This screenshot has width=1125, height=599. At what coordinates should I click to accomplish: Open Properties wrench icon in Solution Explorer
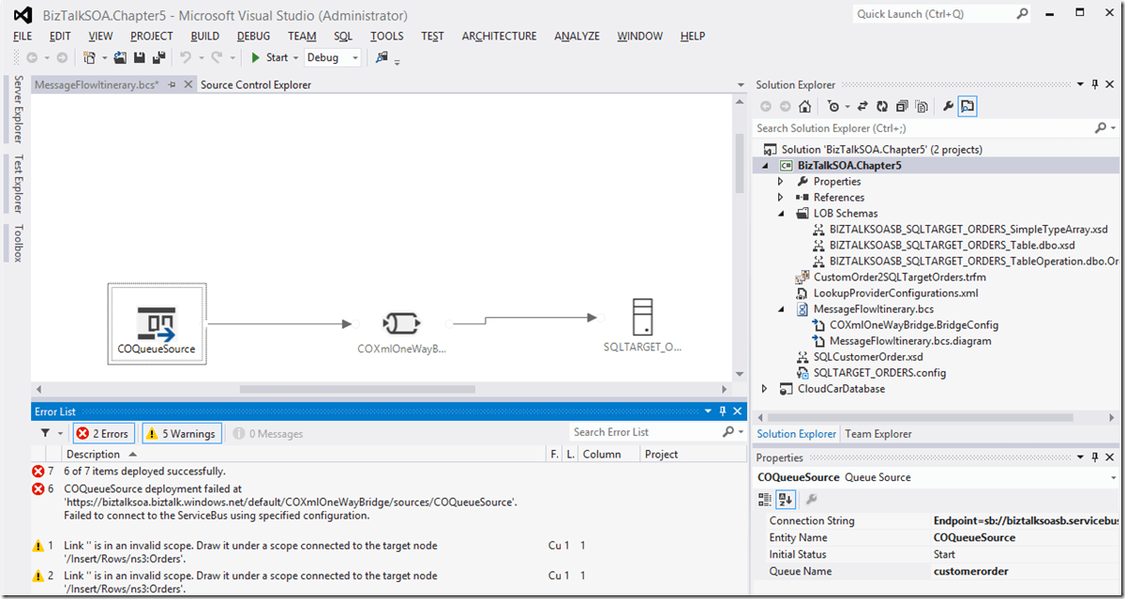pos(948,107)
